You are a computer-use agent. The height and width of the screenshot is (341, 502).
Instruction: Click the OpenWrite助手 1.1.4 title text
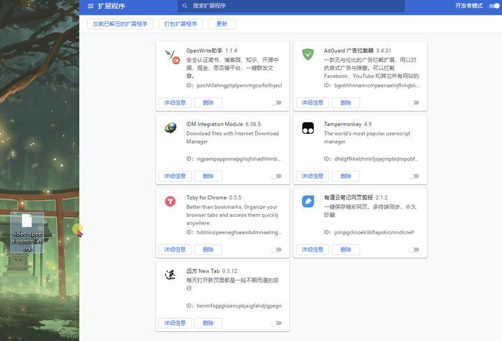click(x=212, y=51)
